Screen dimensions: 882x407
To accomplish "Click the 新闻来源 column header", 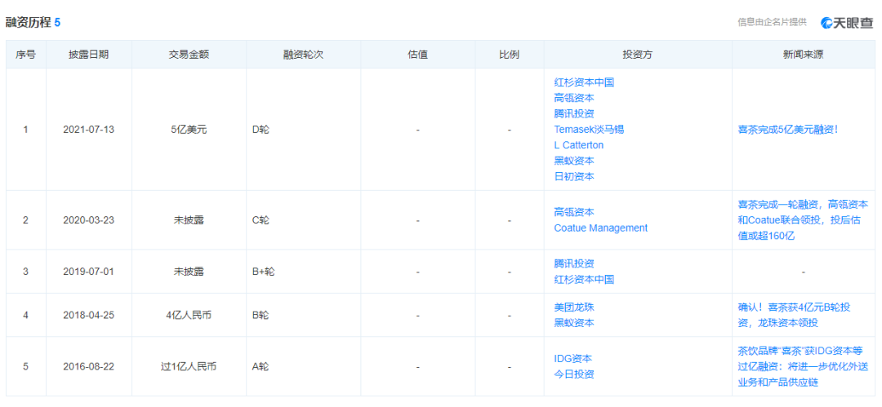I will pyautogui.click(x=803, y=55).
